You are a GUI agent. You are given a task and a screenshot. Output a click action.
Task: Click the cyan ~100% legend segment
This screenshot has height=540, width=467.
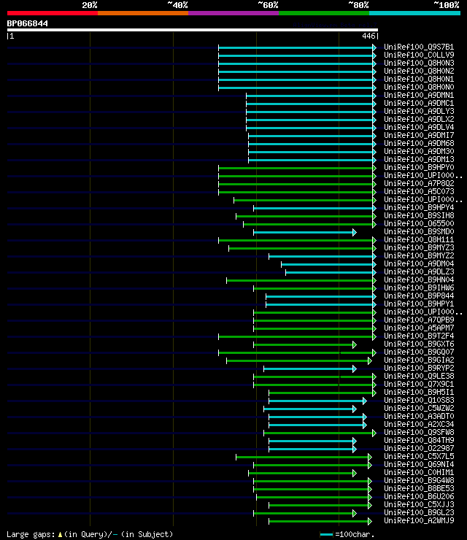(x=414, y=13)
